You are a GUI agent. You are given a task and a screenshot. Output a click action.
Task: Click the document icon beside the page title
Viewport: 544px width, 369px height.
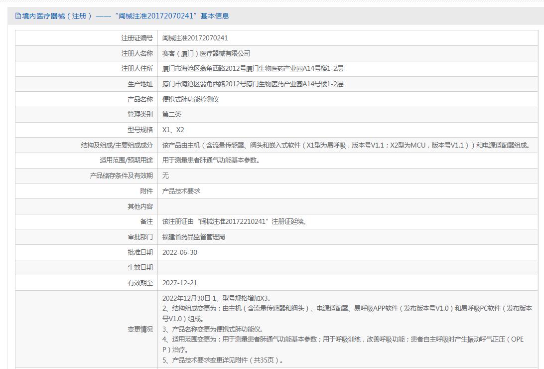pyautogui.click(x=18, y=16)
